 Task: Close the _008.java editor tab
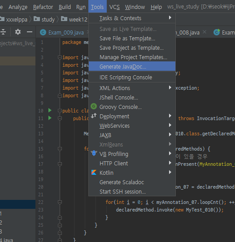205,32
